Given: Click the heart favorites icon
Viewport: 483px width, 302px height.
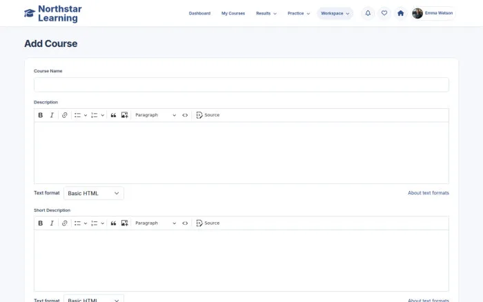Looking at the screenshot, I should [x=384, y=13].
